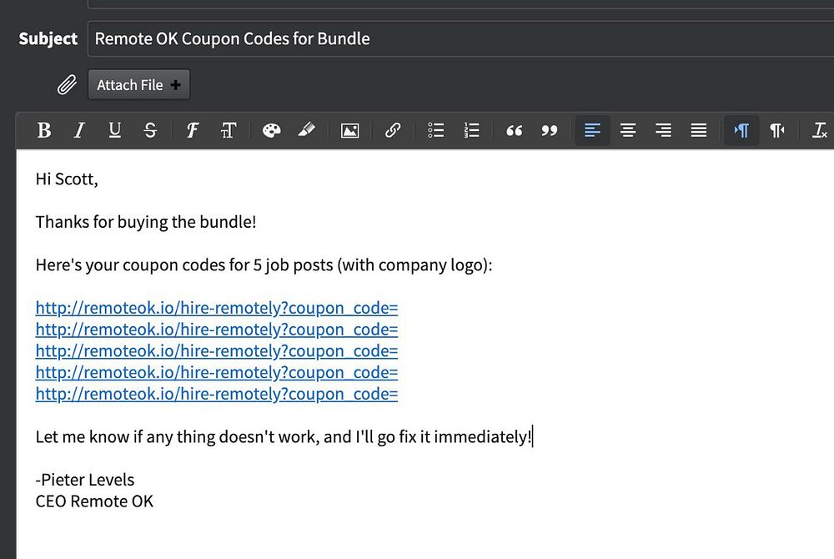The height and width of the screenshot is (559, 834).
Task: Toggle strikethrough formatting
Action: tap(150, 130)
